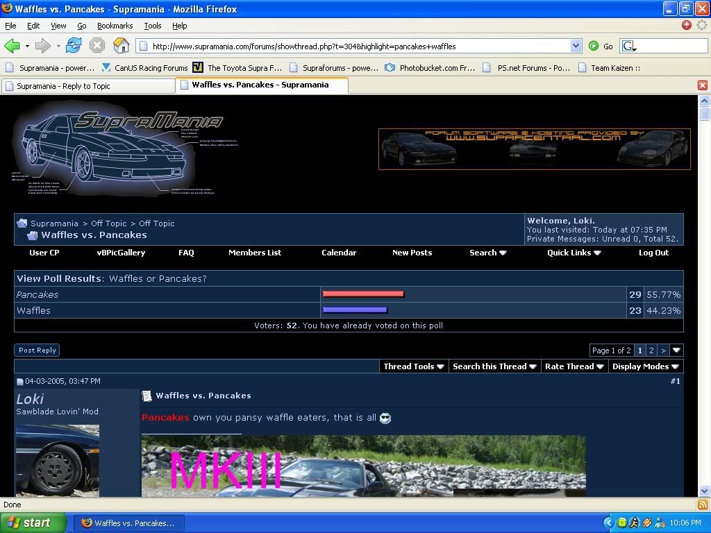Image resolution: width=711 pixels, height=533 pixels.
Task: Open the CanUS Racing Forums bookmark
Action: 144,68
